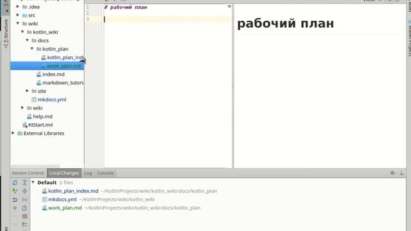The height and width of the screenshot is (231, 411).
Task: Collapse the Default changelist arrow
Action: [x=33, y=182]
